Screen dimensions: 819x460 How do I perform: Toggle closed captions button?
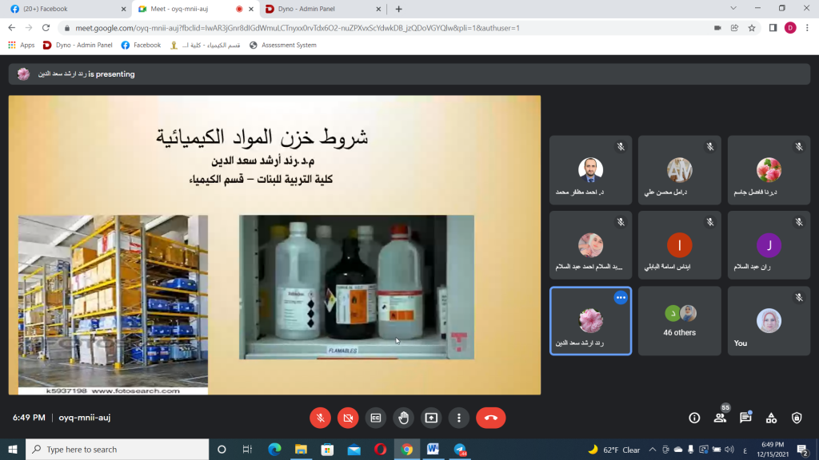coord(375,418)
